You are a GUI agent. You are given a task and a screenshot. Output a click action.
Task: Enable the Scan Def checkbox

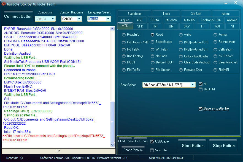coord(152,150)
